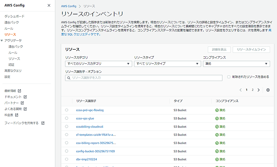Click the search magnifier icon
This screenshot has height=167, width=277.
(69, 78)
